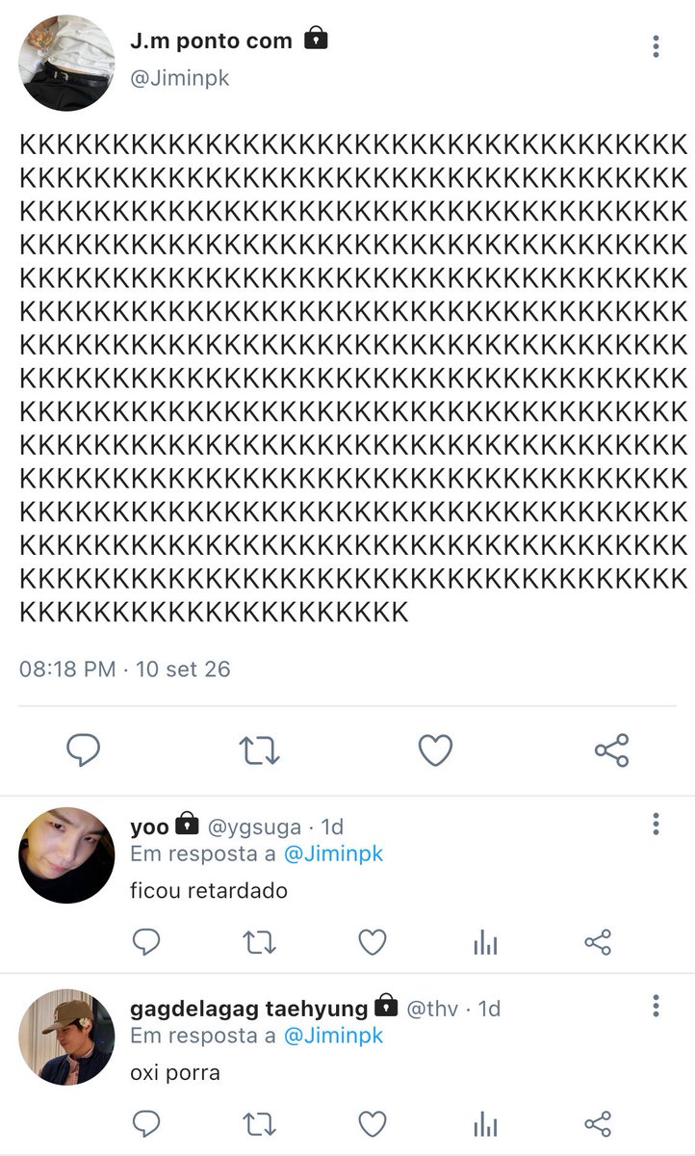Reply to yoo's comment 'ficou retardado'
This screenshot has width=695, height=1156.
[x=145, y=942]
